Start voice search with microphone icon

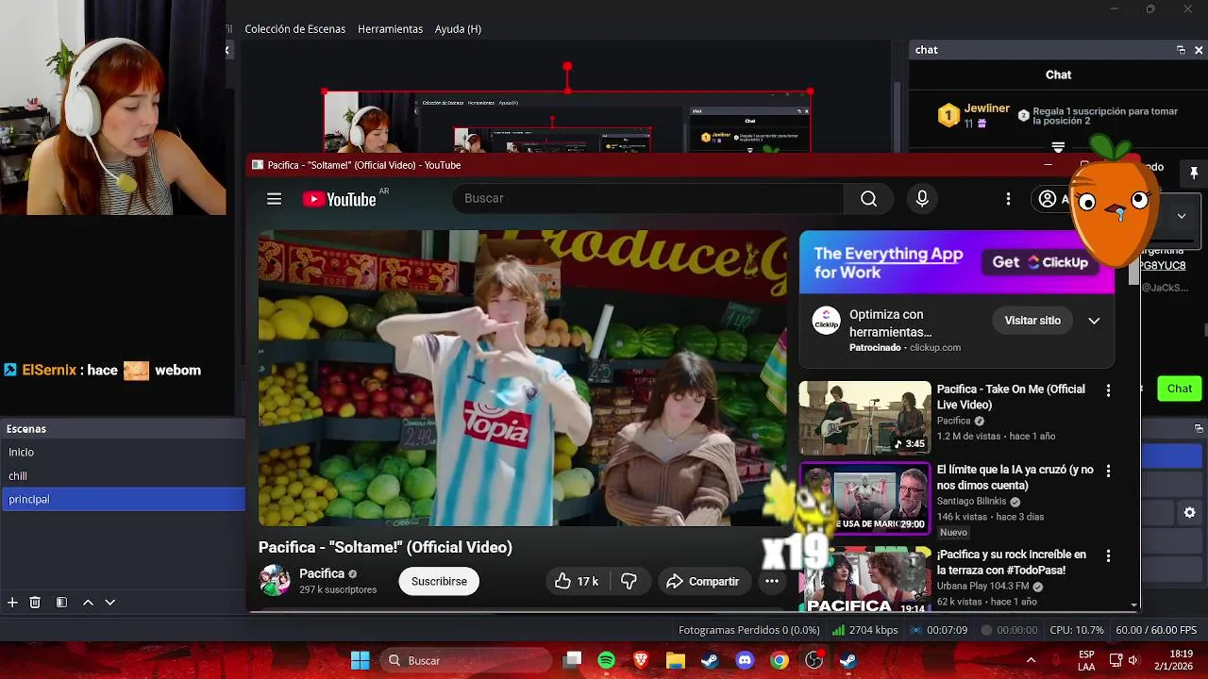pos(922,199)
